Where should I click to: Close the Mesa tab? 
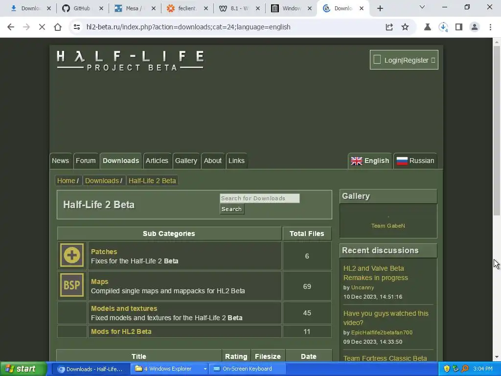coord(153,9)
